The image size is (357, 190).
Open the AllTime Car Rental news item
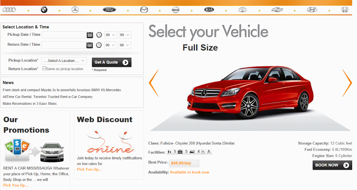[x=47, y=97]
